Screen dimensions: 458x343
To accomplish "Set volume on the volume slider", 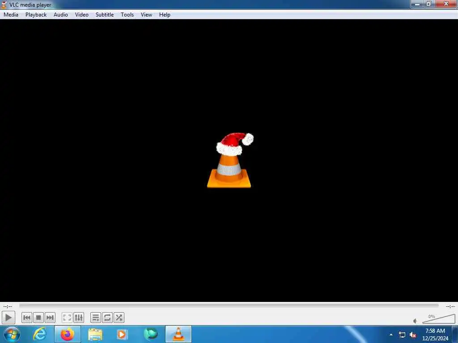I will 439,319.
